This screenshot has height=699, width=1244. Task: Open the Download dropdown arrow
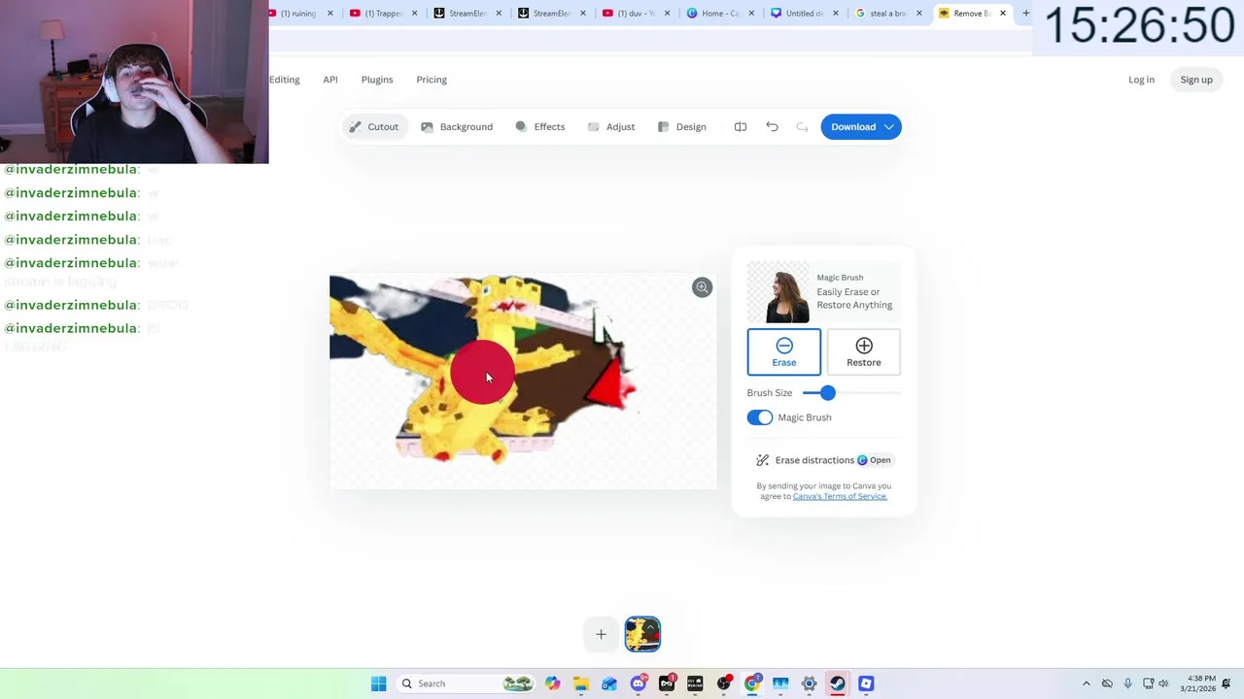point(888,127)
